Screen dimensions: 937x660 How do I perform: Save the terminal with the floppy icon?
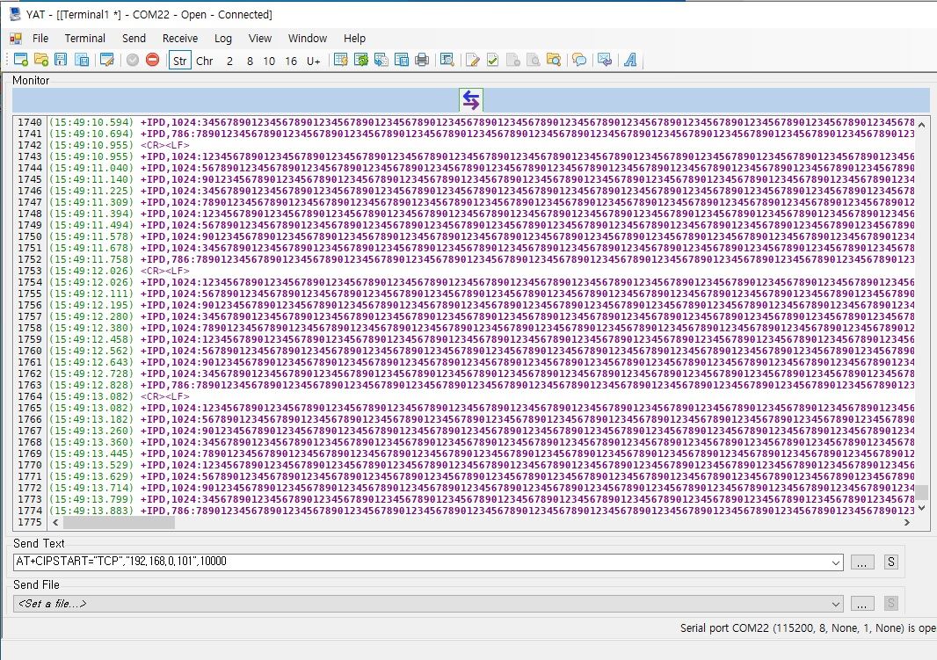[61, 60]
